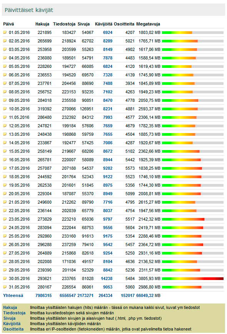Select folder icon for 31.05.2016
The width and height of the screenshot is (227, 334).
[x=5, y=287]
